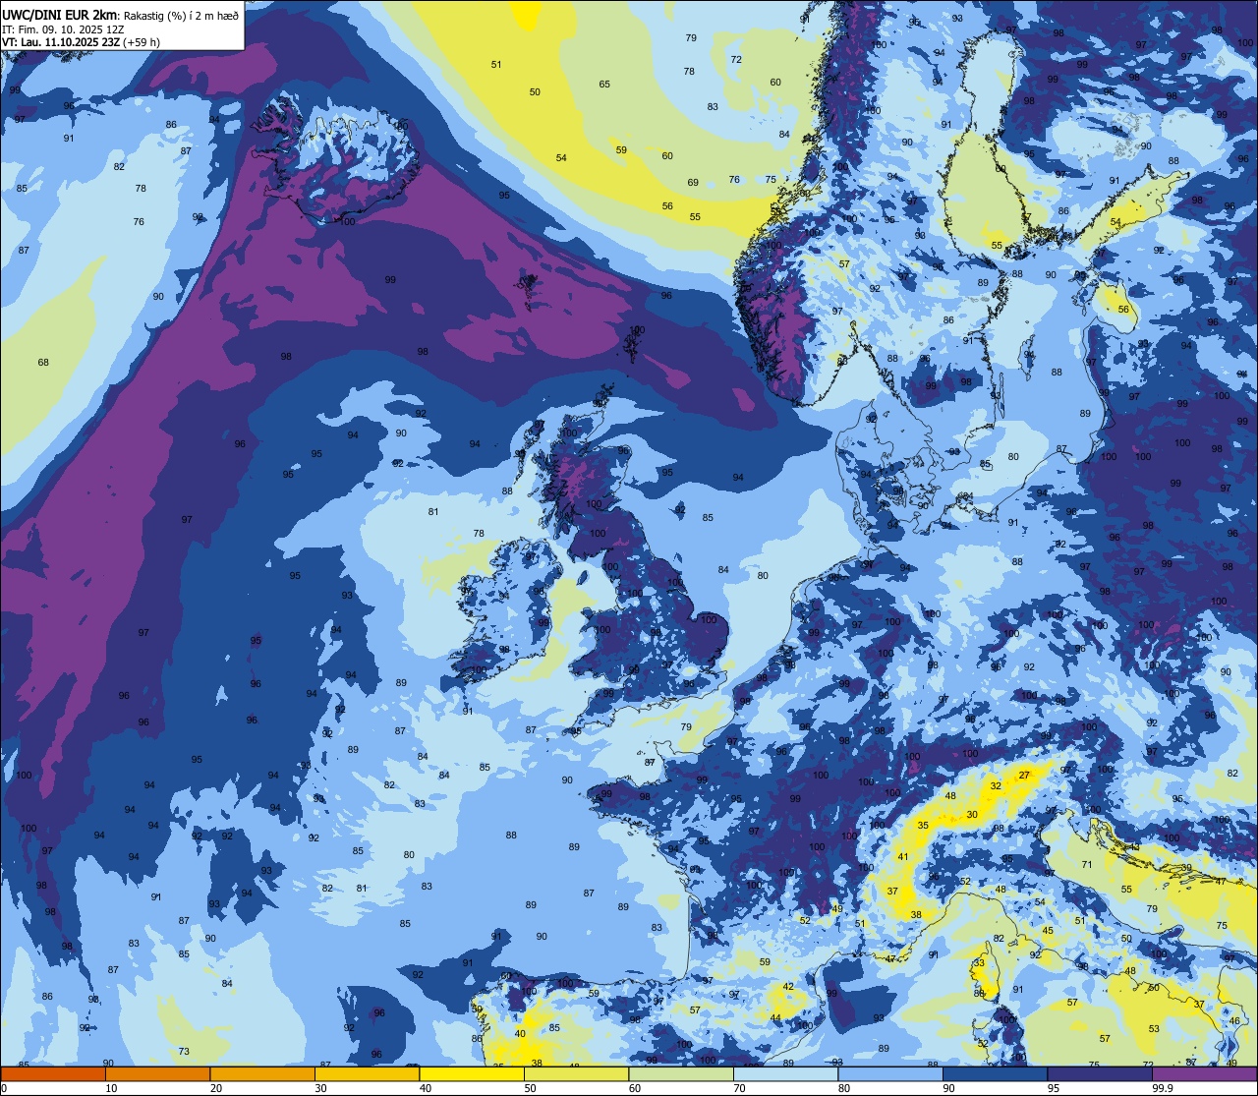Select the 10–20 orange legend color segment

click(157, 1073)
